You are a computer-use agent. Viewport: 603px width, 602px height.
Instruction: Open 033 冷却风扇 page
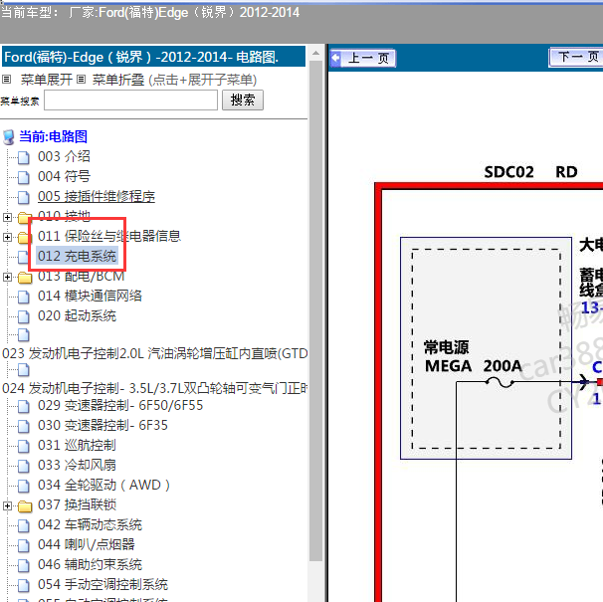77,465
